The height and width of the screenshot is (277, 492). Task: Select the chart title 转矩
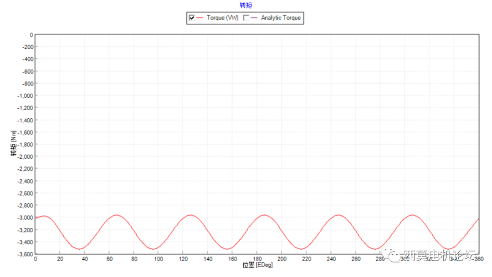(245, 5)
